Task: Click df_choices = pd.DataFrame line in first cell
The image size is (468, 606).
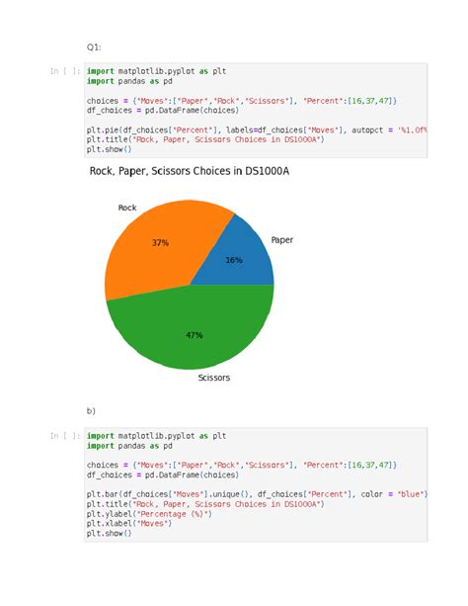Action: point(163,110)
